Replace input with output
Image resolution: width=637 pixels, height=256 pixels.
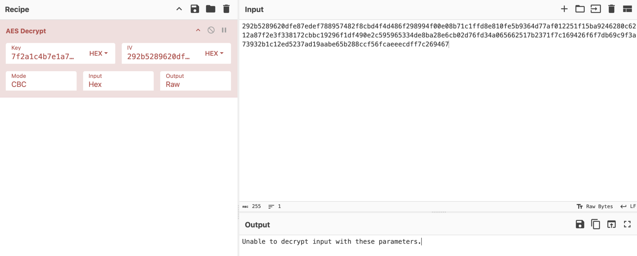[x=611, y=224]
